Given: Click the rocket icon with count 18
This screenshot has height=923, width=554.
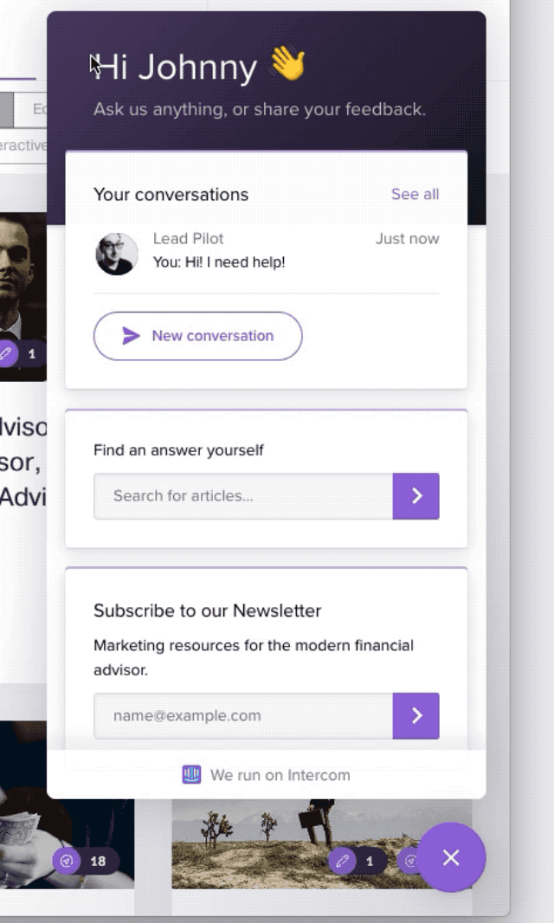Looking at the screenshot, I should [x=67, y=862].
